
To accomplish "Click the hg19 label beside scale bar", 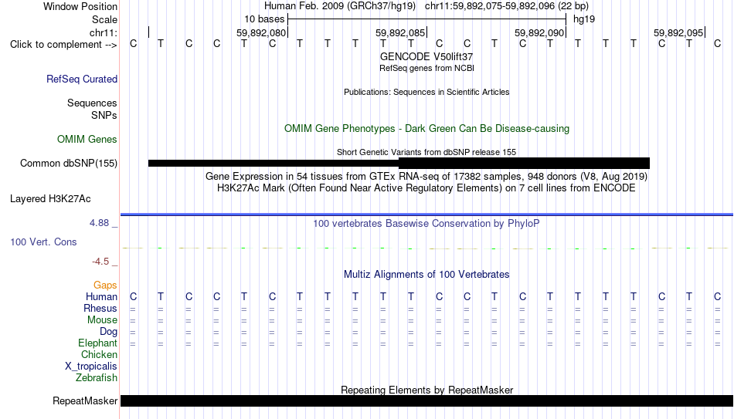I will 584,19.
